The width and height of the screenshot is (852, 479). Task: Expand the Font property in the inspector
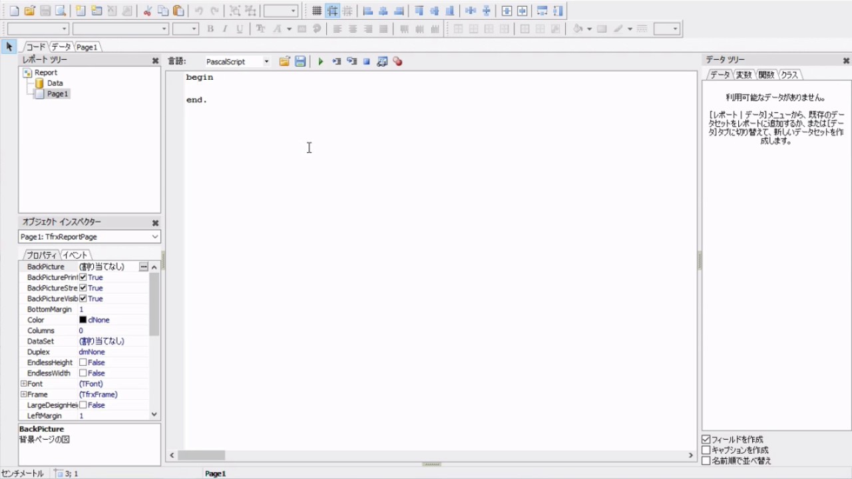click(23, 383)
